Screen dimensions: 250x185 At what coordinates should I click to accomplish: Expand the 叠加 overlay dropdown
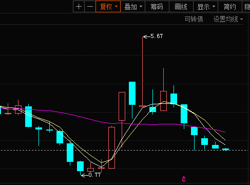pyautogui.click(x=133, y=7)
